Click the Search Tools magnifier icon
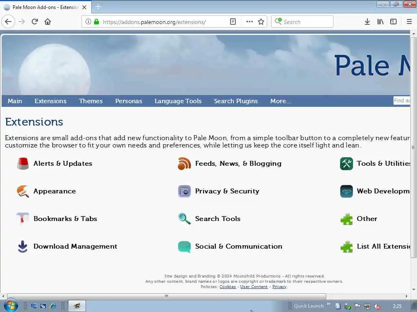Viewport: 417px width, 312px height. coord(184,219)
